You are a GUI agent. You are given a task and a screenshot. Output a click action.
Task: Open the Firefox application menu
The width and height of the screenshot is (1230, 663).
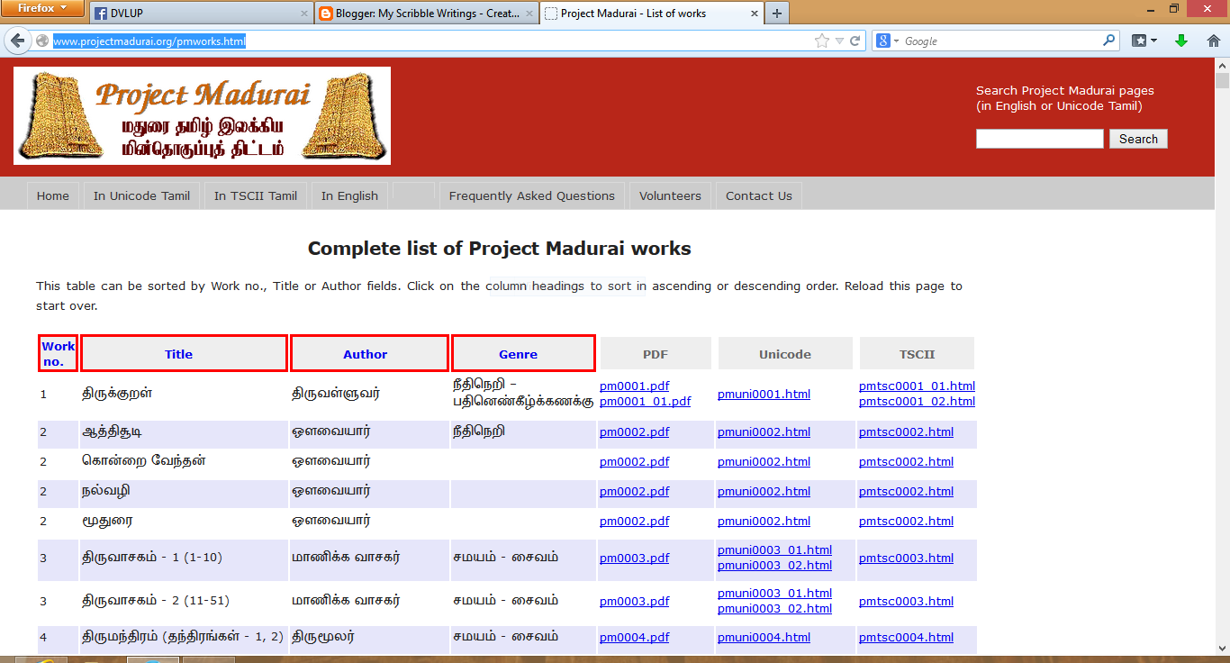(42, 8)
